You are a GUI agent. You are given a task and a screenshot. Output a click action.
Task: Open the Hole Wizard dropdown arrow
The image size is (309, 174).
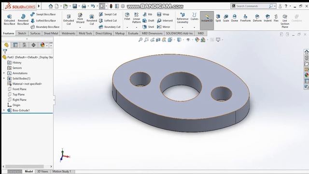click(80, 27)
